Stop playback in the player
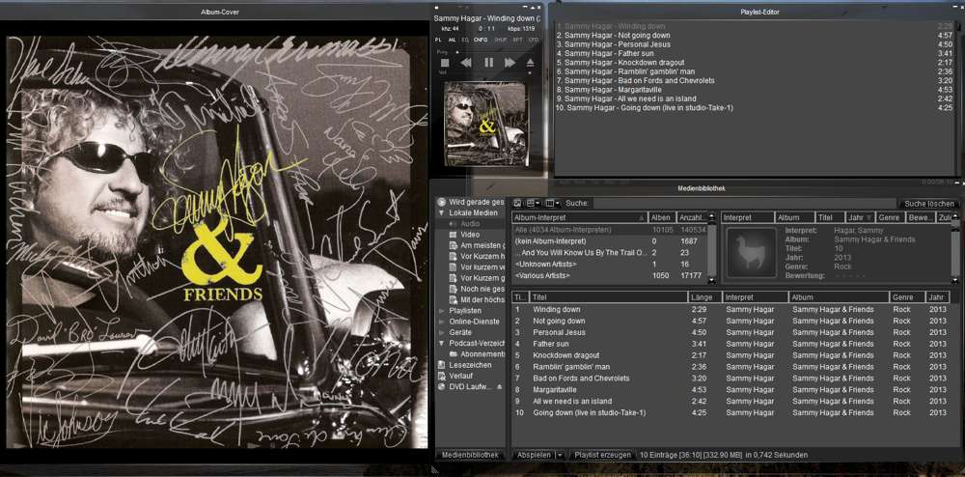The height and width of the screenshot is (477, 965). click(445, 62)
